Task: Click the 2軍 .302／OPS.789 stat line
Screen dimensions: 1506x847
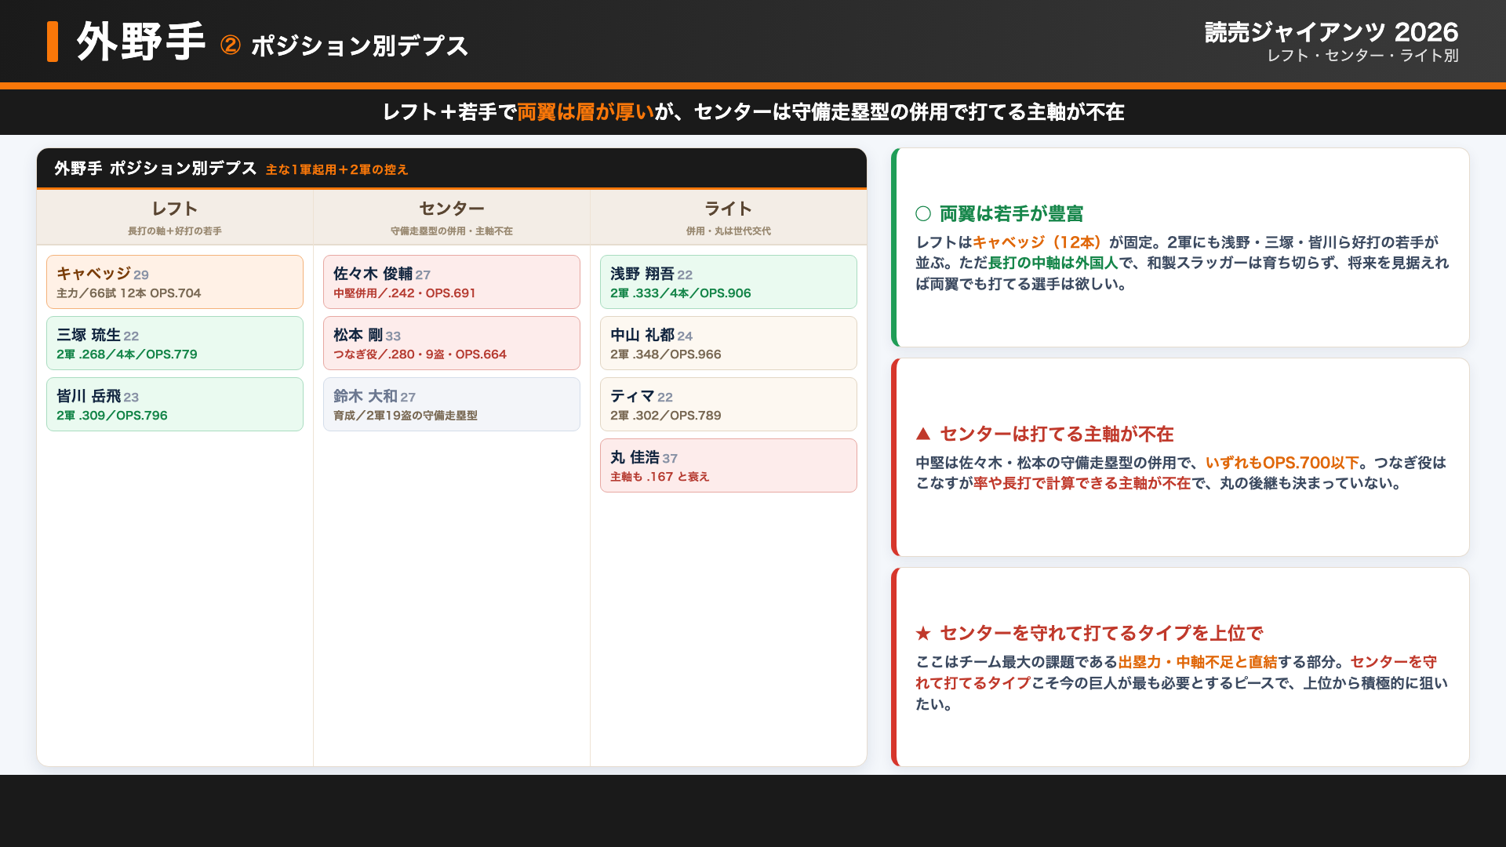Action: click(x=666, y=416)
